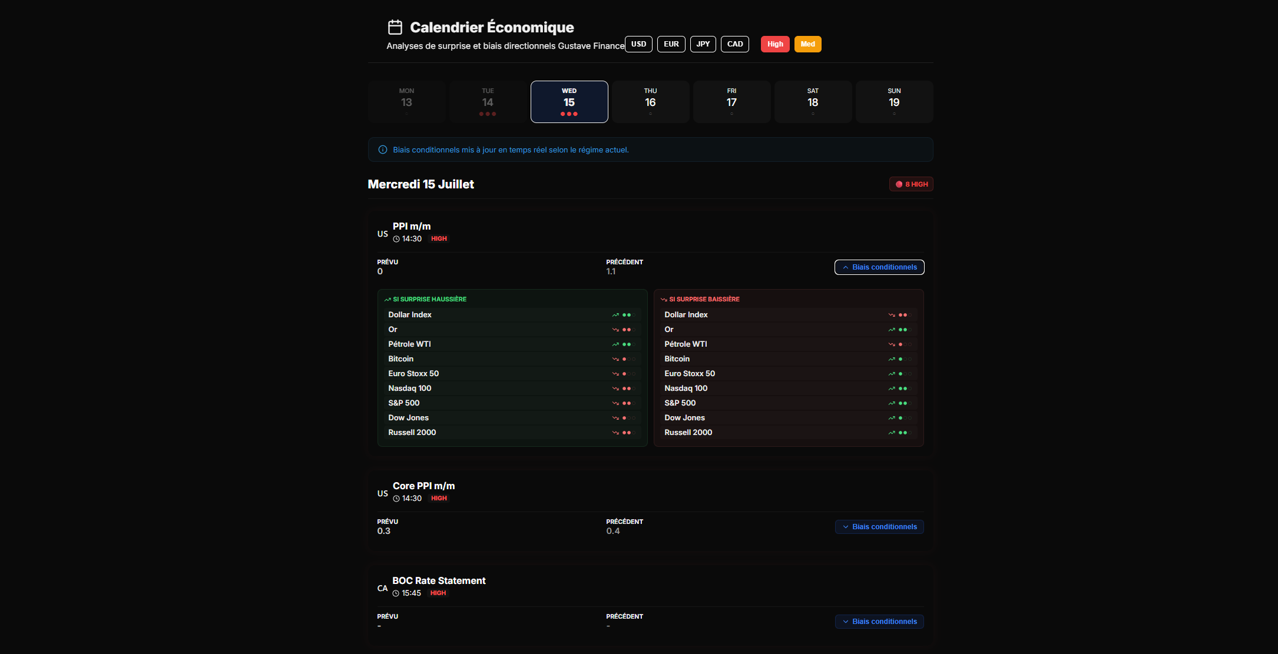Click the clock icon next to BOC 15:45
The height and width of the screenshot is (654, 1278).
coord(396,593)
